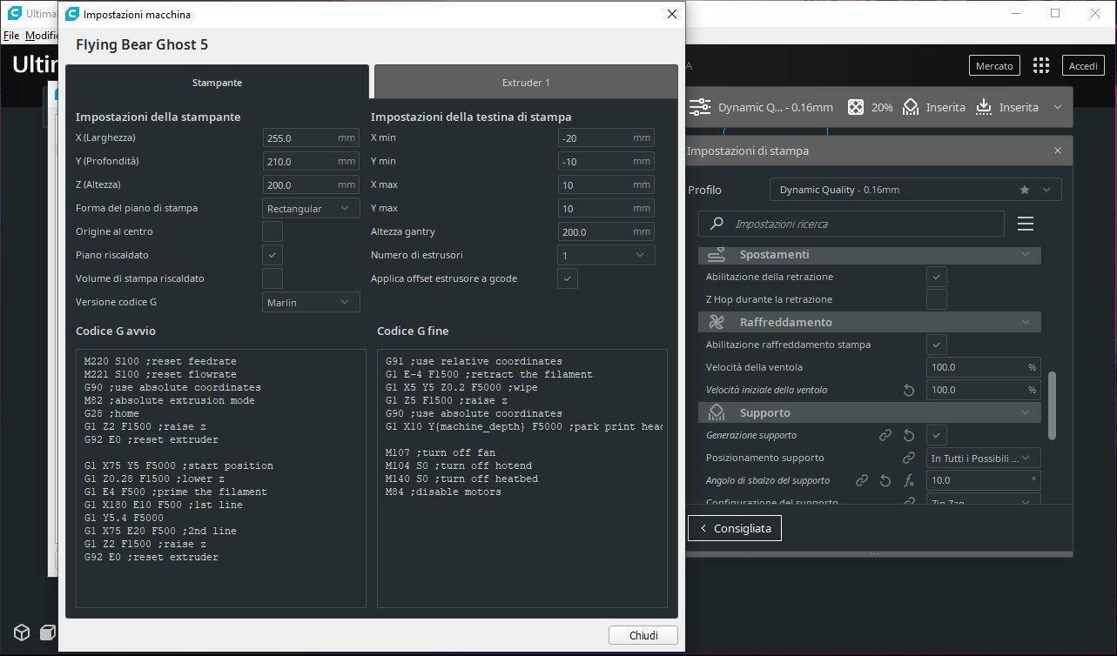Click the search magnifier icon in settings
This screenshot has width=1117, height=656.
pyautogui.click(x=717, y=224)
